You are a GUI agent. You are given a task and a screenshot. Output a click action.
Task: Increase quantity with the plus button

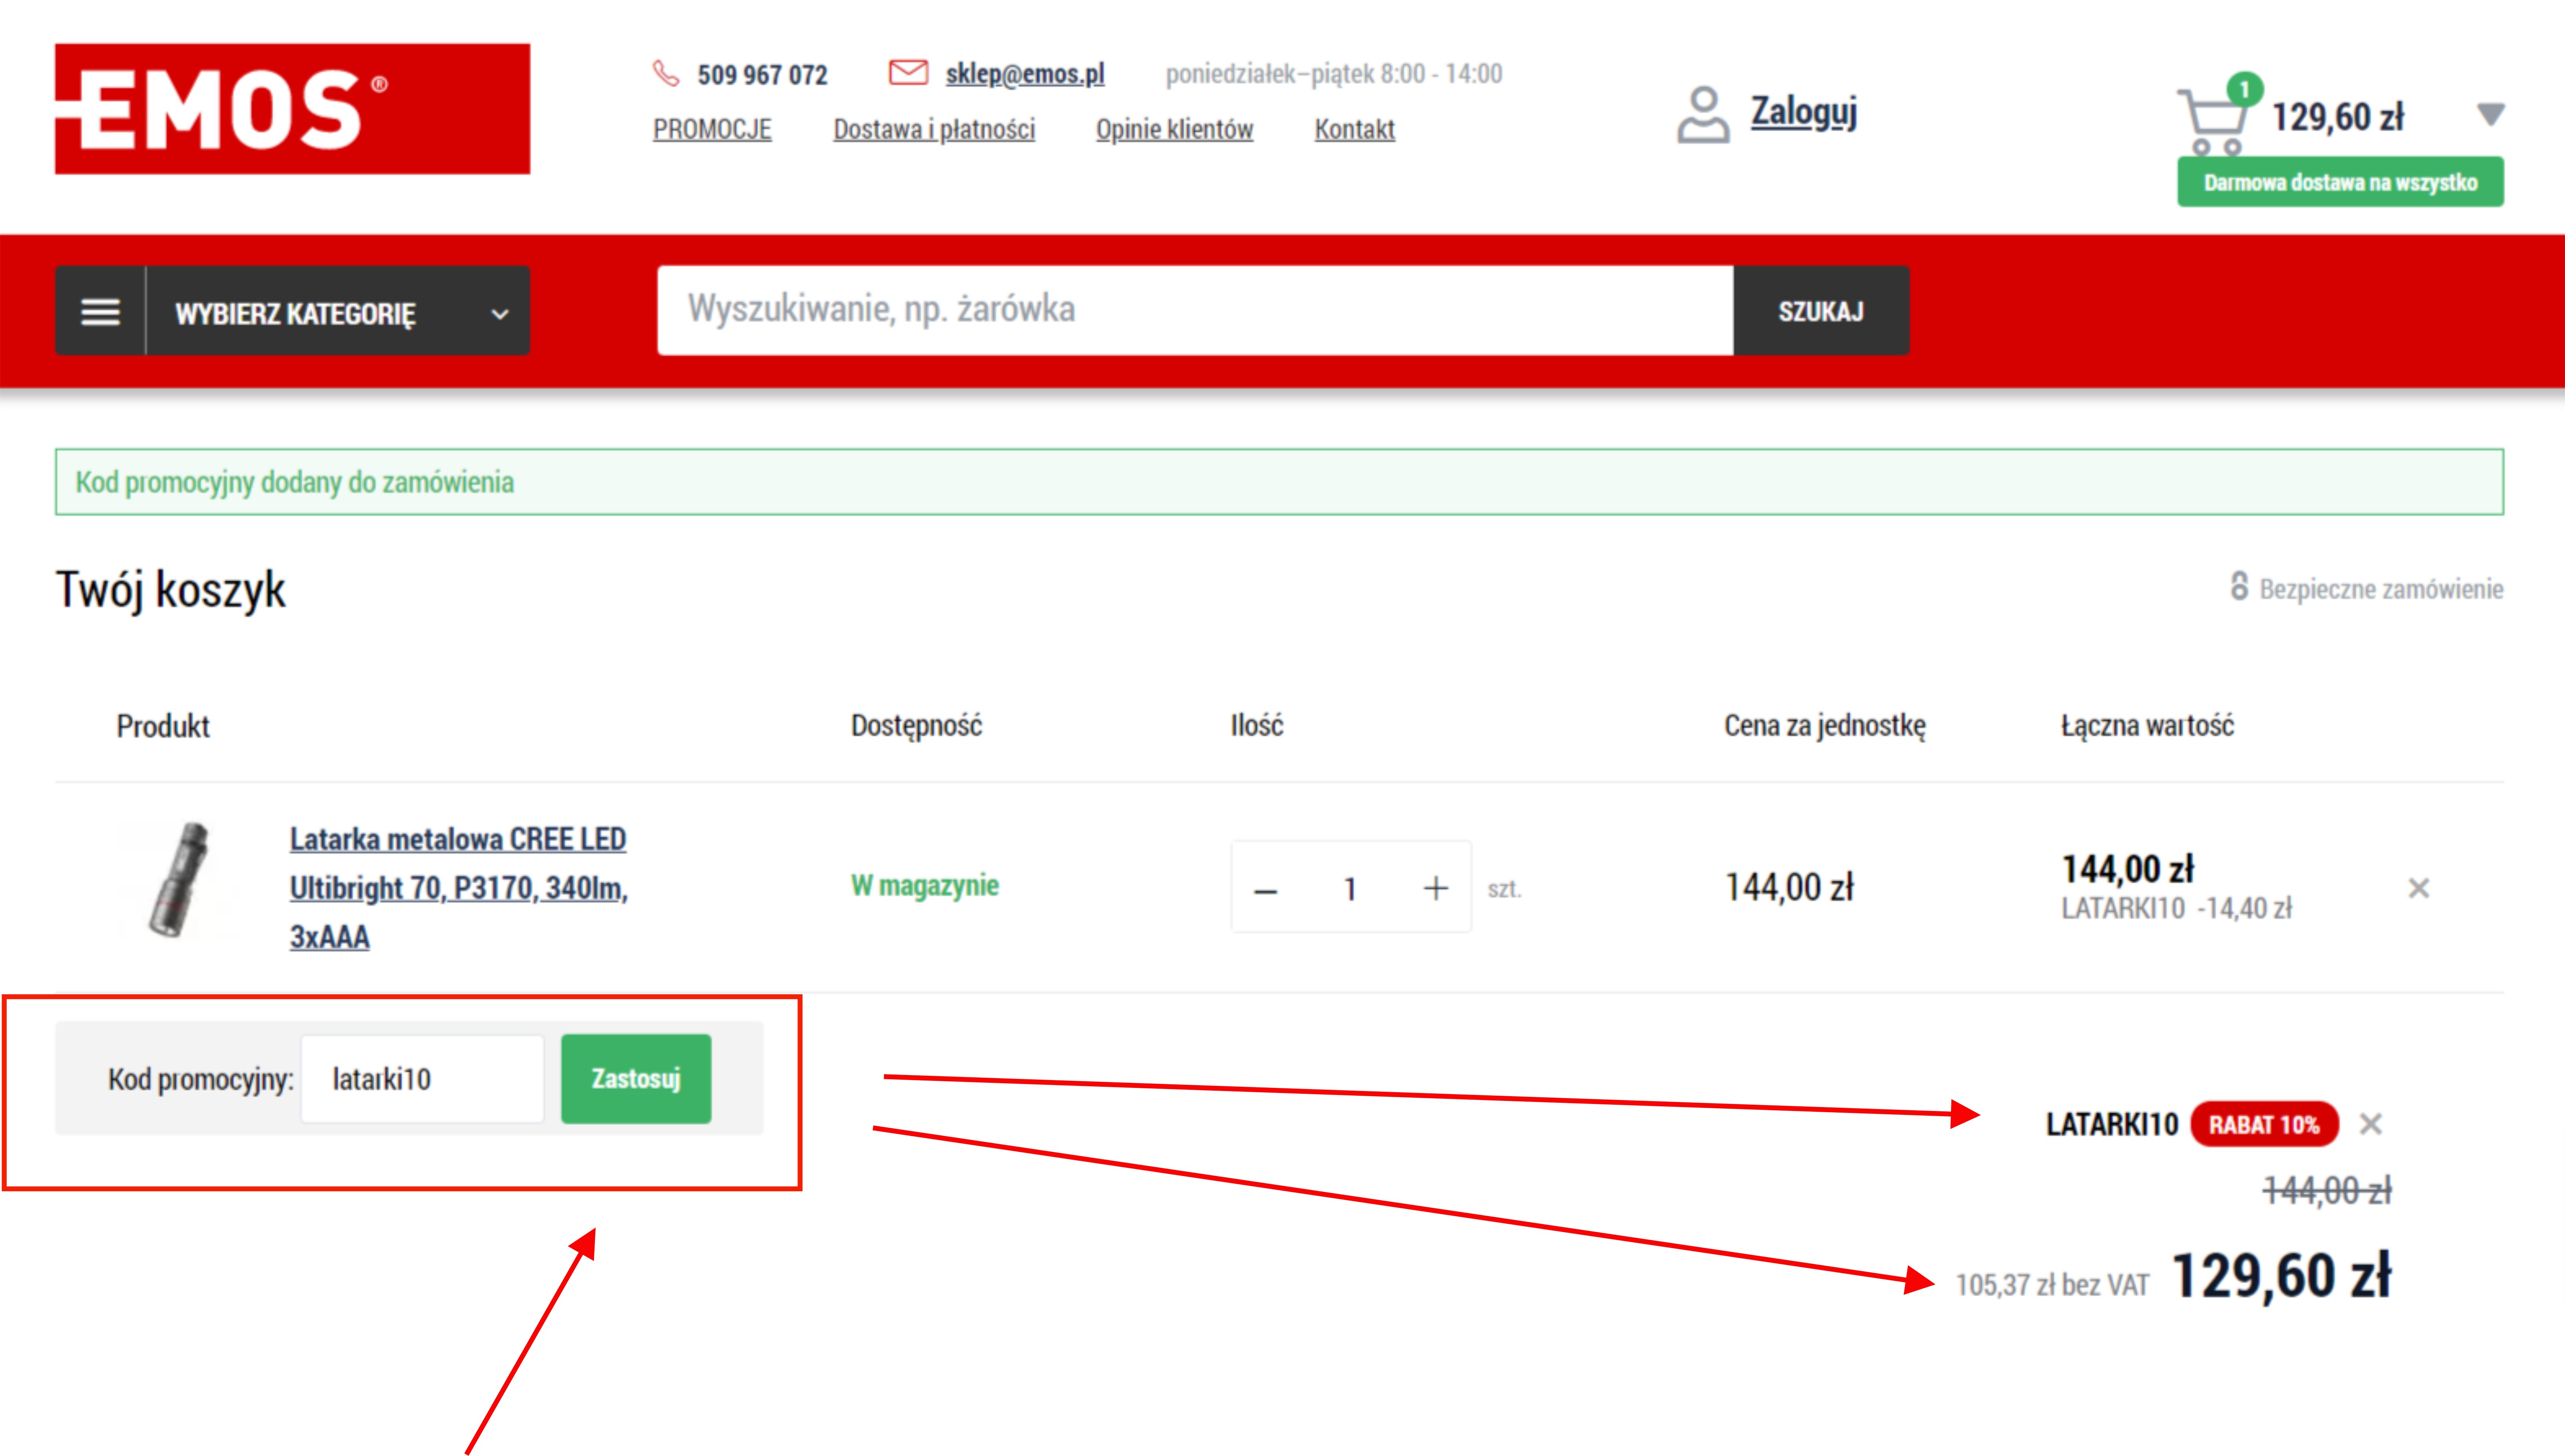click(x=1436, y=888)
